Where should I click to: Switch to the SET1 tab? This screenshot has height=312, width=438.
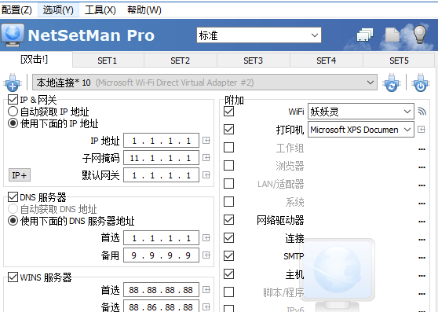pyautogui.click(x=108, y=61)
